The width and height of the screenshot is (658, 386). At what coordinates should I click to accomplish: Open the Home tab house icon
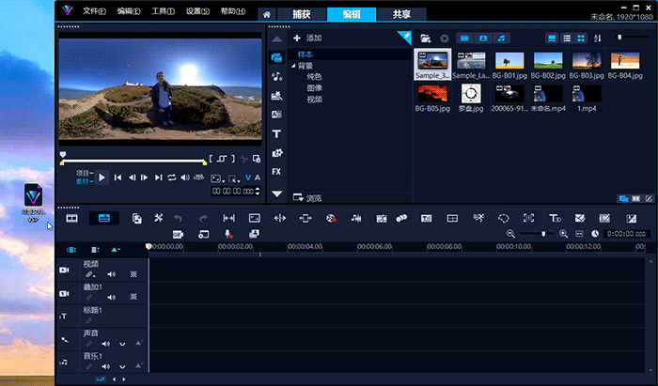coord(266,15)
